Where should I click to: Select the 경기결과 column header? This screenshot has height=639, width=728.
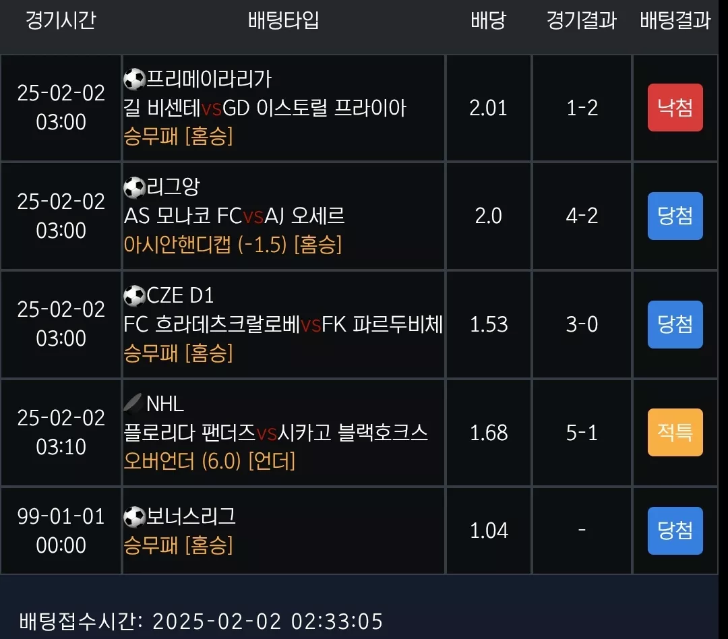click(582, 20)
